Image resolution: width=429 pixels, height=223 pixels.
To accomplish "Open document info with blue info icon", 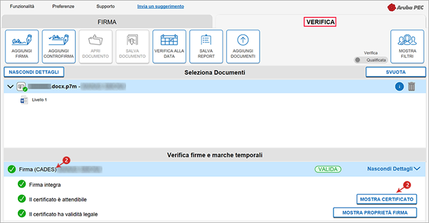I will click(399, 87).
